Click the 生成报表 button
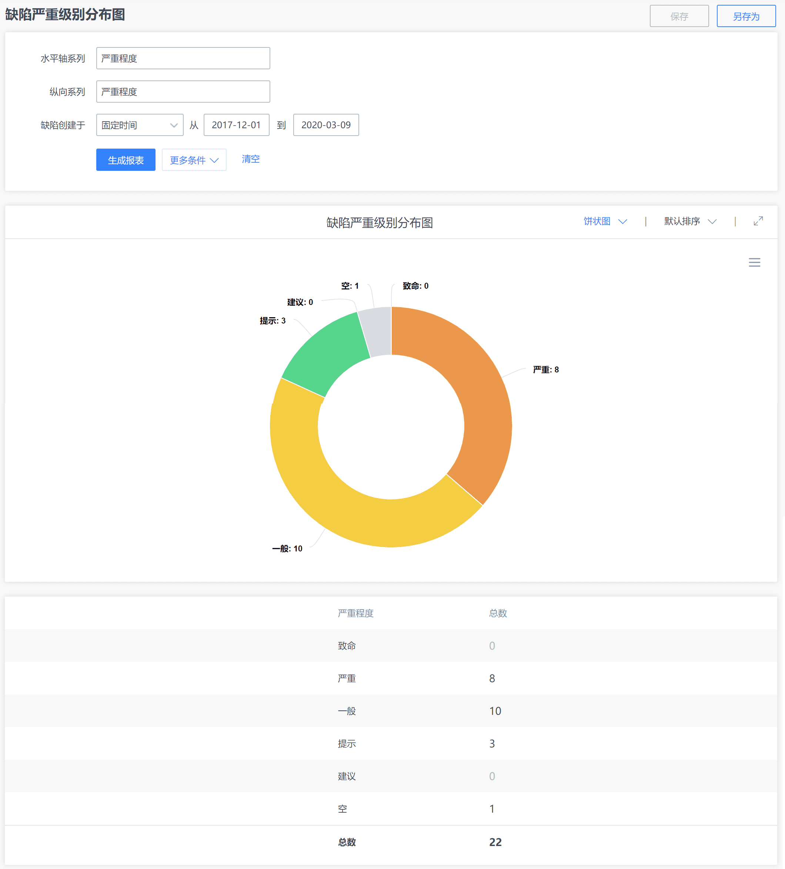This screenshot has width=785, height=869. 126,160
